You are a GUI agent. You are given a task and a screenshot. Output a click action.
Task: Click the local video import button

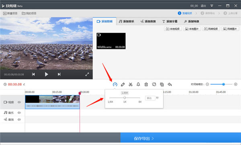(173, 29)
